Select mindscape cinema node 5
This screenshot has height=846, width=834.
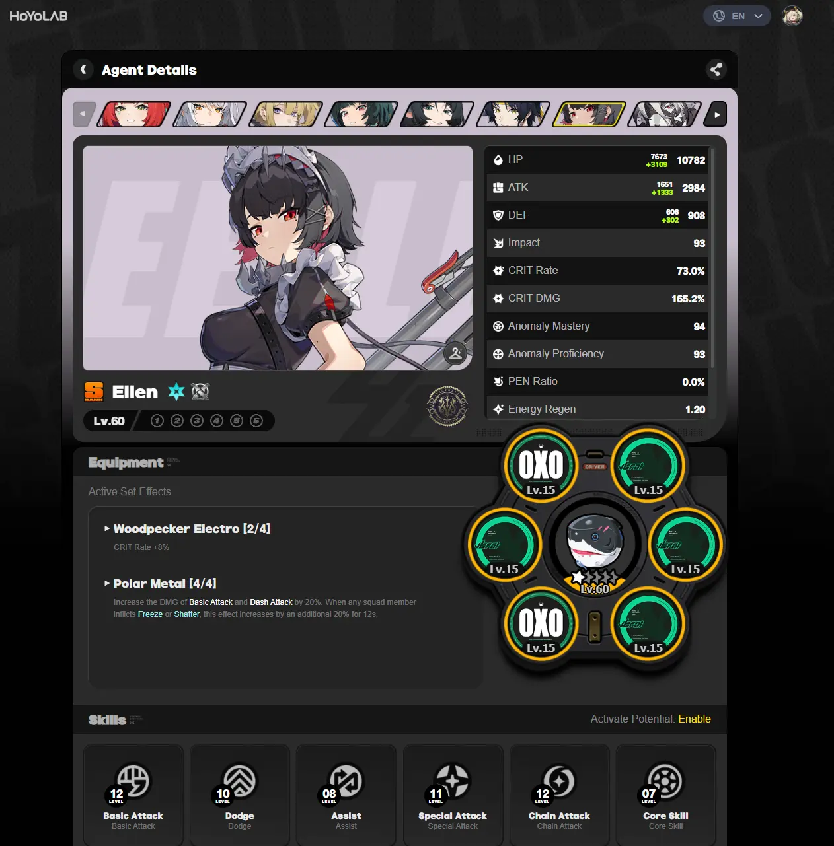(237, 421)
